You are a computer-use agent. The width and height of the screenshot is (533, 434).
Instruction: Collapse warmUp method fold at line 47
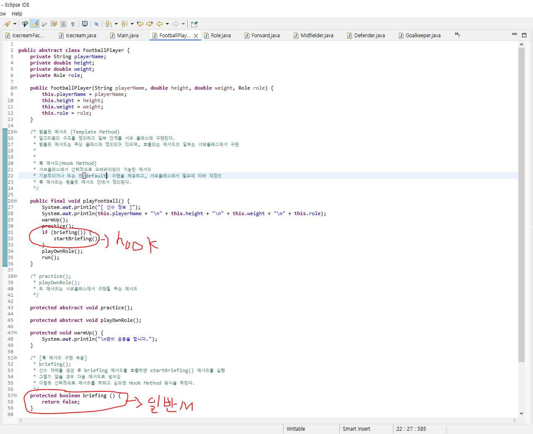coord(16,333)
